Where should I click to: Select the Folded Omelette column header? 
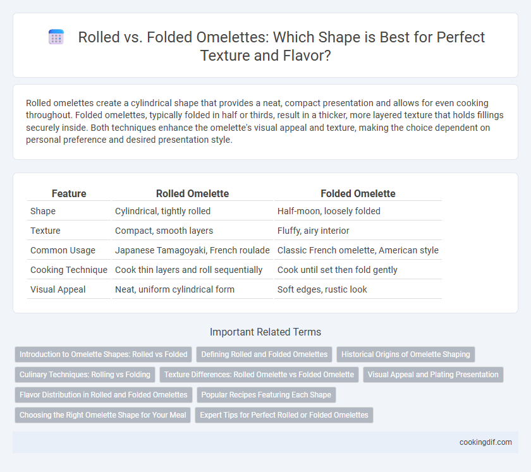[358, 194]
